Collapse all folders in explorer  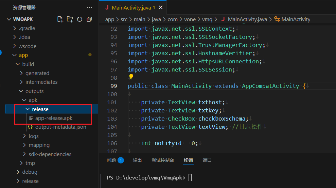pos(89,19)
